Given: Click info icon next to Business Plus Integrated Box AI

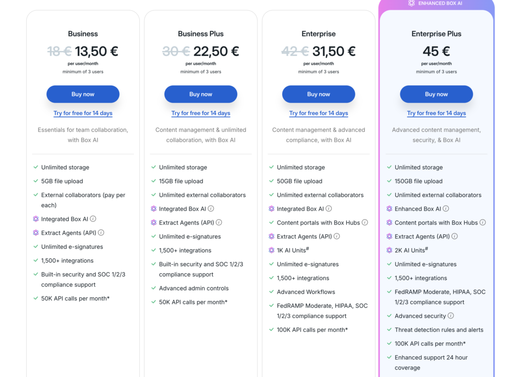Looking at the screenshot, I should pyautogui.click(x=211, y=209).
